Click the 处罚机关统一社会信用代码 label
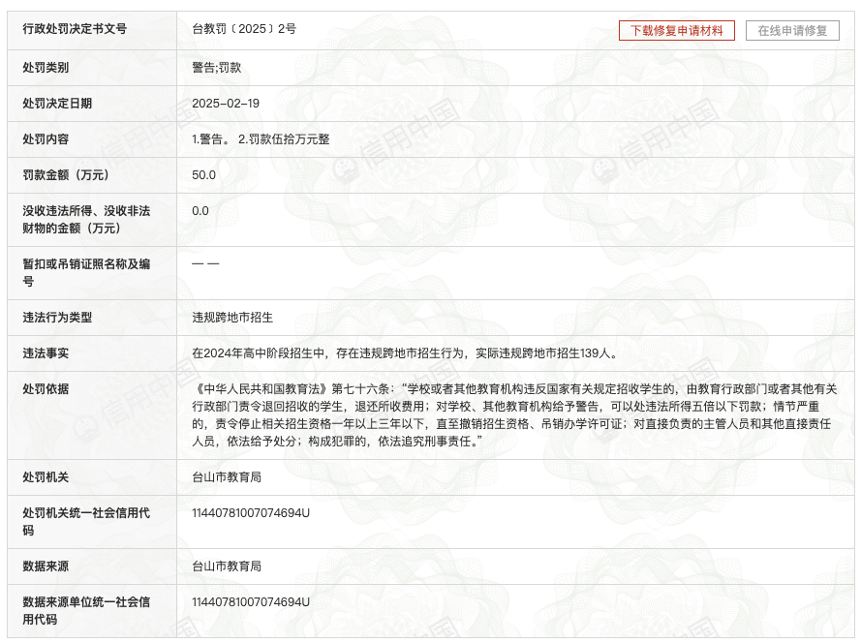Image resolution: width=861 pixels, height=643 pixels. (86, 522)
